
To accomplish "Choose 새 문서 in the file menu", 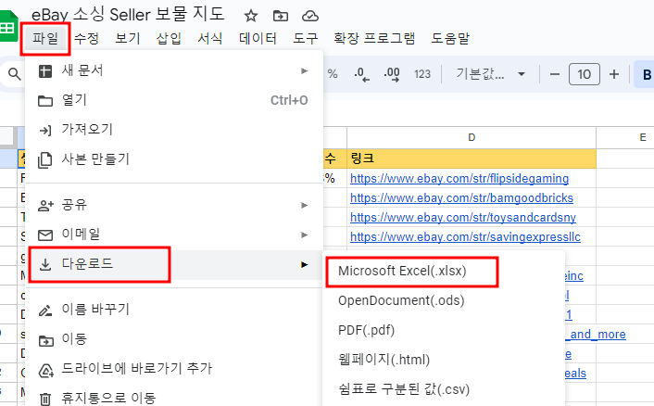I will pyautogui.click(x=174, y=71).
